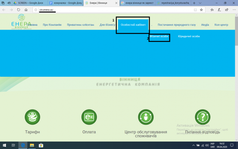Open the Windows Start menu
The width and height of the screenshot is (238, 149).
coord(4,145)
